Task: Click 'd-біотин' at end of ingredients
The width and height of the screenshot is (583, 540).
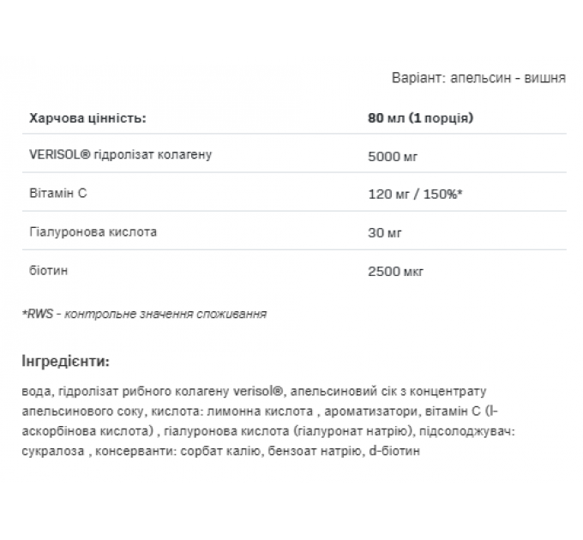Action: pyautogui.click(x=394, y=451)
